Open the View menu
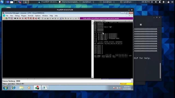 point(11,16)
